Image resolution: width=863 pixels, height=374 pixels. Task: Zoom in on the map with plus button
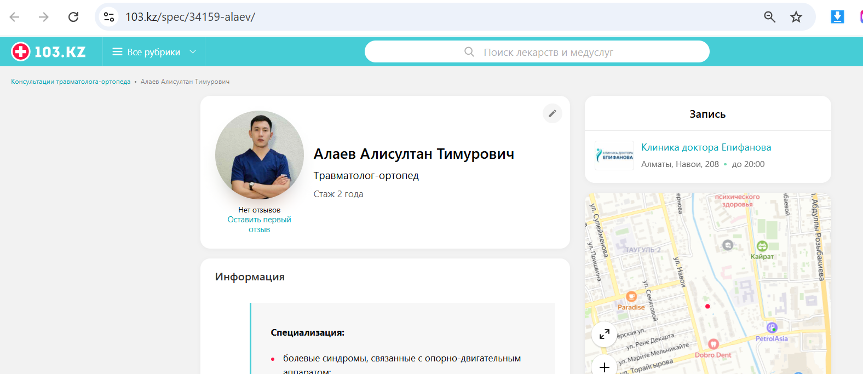(605, 366)
